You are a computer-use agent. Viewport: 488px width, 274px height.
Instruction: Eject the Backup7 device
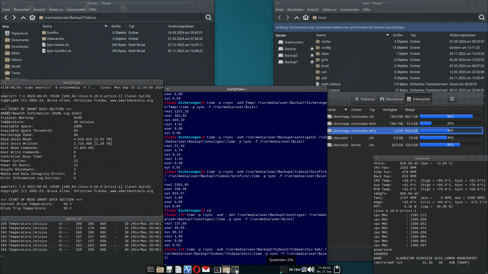coord(312,62)
